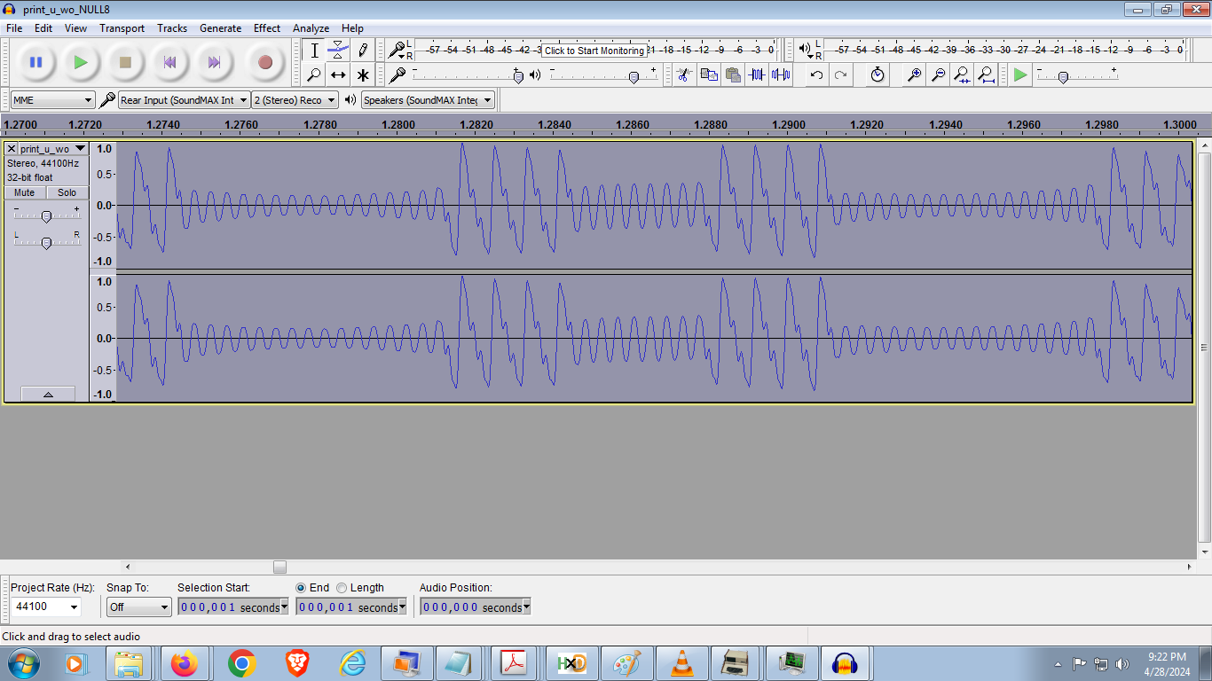Open the 2 (Stereo) recording channels dropdown

point(295,100)
